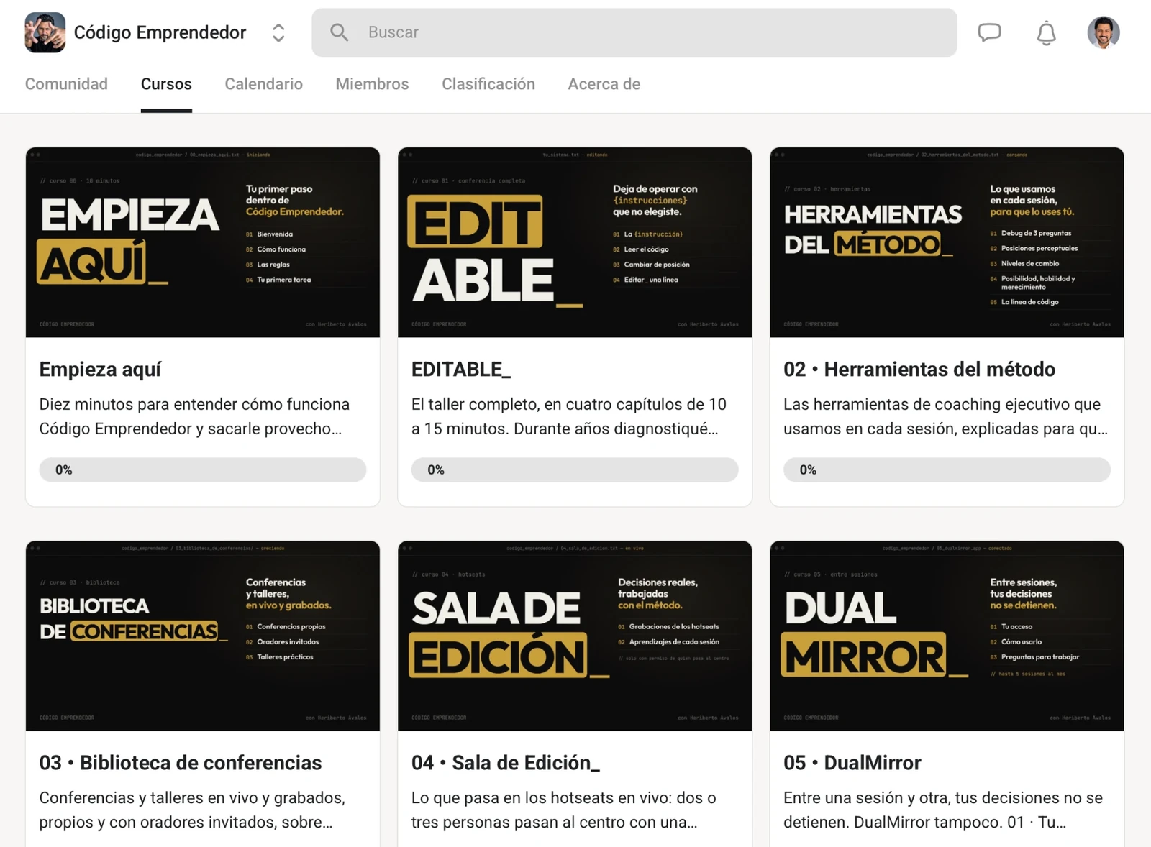Expand the community switcher chevrons
1151x847 pixels.
point(278,32)
